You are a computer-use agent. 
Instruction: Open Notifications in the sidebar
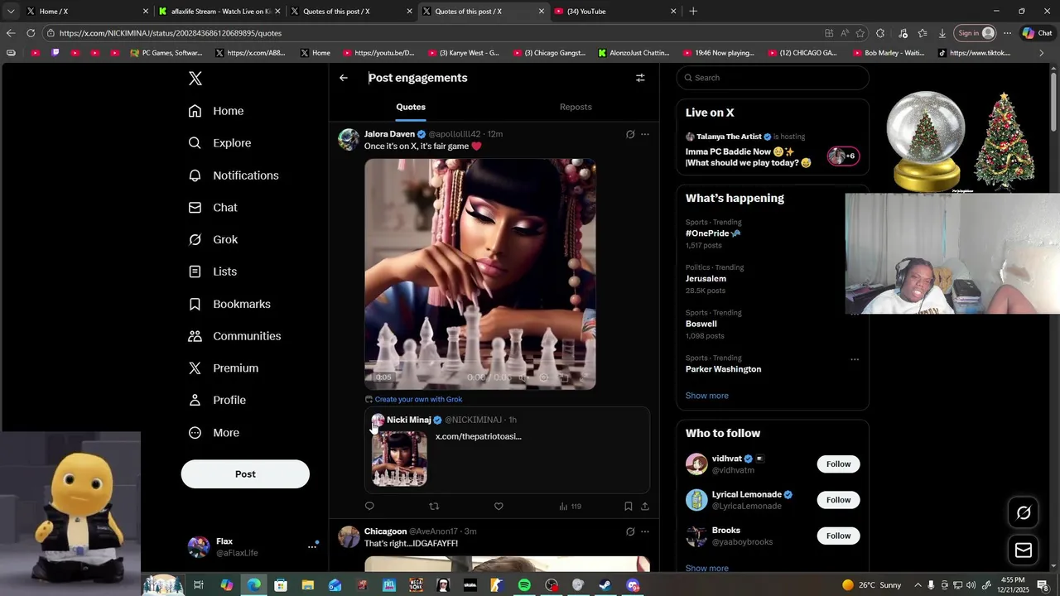[x=234, y=175]
